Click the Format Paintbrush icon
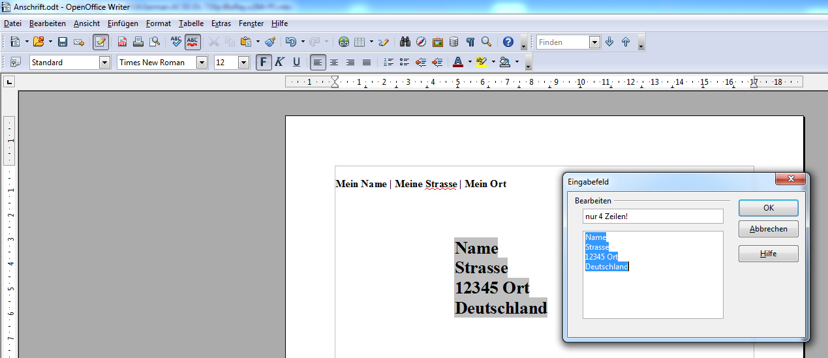The height and width of the screenshot is (358, 828). (x=270, y=42)
